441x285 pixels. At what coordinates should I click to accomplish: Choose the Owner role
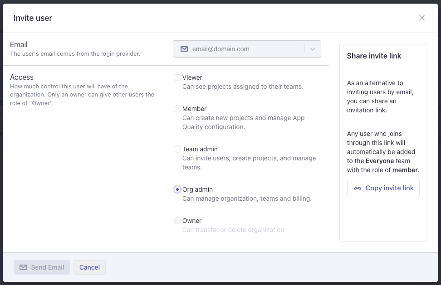tap(177, 221)
